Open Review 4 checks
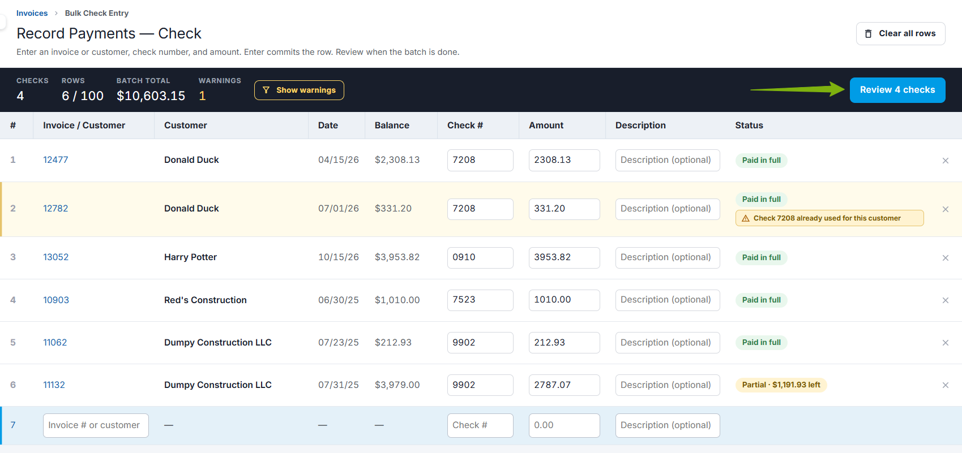This screenshot has width=962, height=453. coord(897,90)
